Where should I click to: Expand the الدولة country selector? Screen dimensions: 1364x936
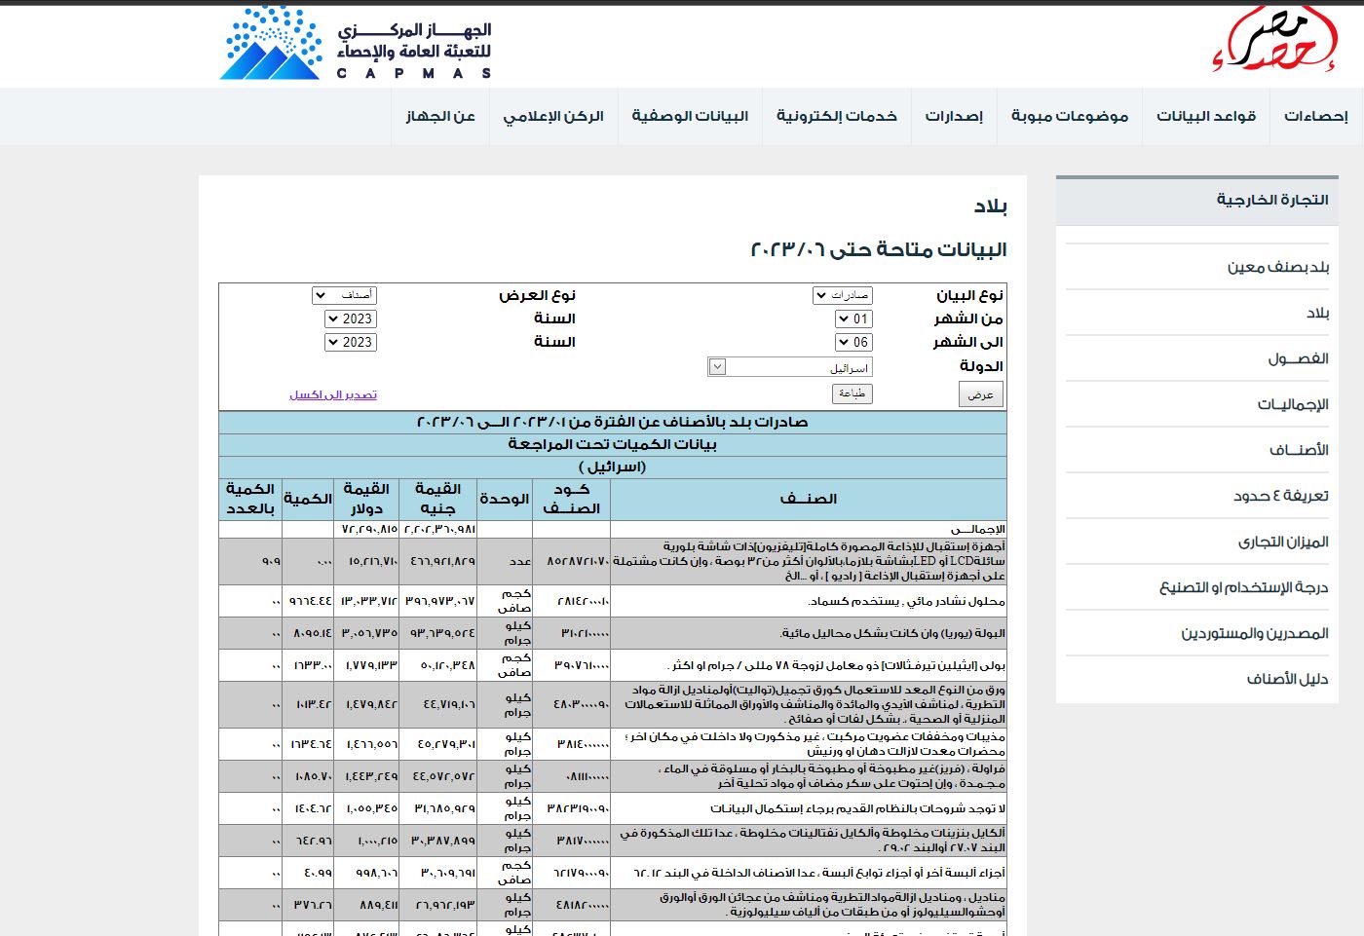pos(789,367)
